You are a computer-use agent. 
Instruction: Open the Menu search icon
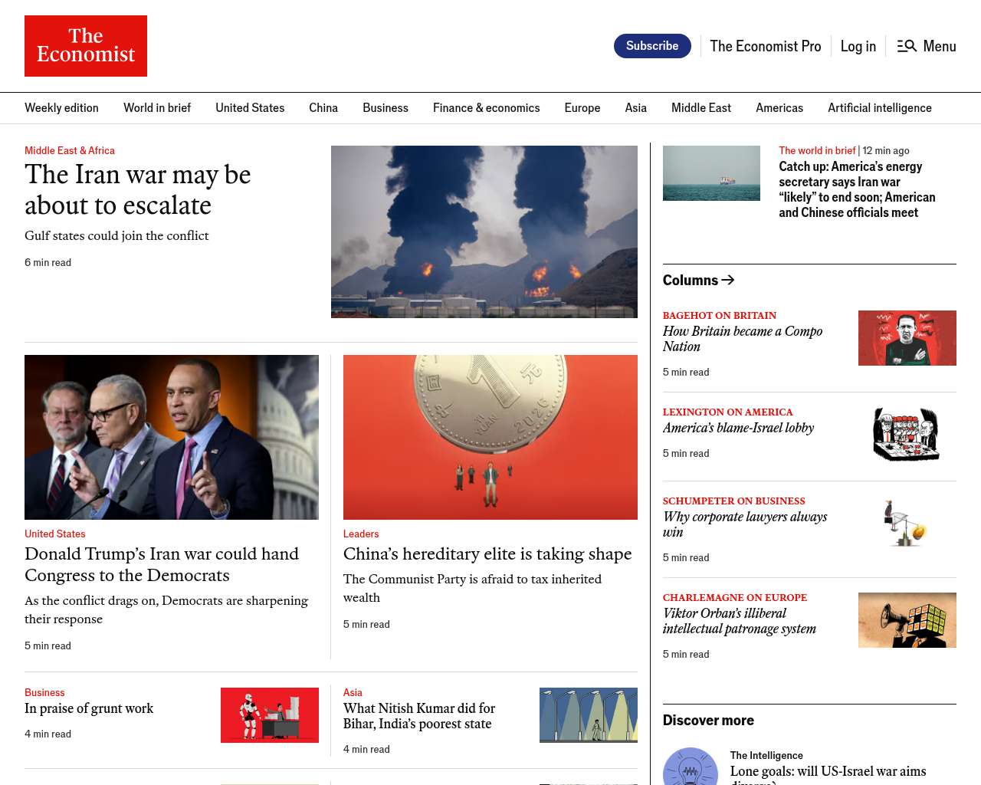[907, 46]
